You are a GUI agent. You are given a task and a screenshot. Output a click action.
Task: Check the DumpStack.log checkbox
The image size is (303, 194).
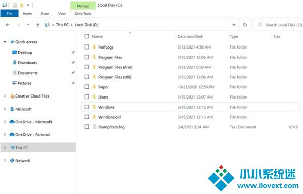coord(87,127)
